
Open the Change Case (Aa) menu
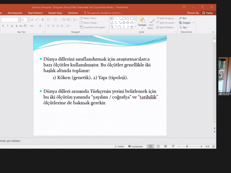[33, 26]
